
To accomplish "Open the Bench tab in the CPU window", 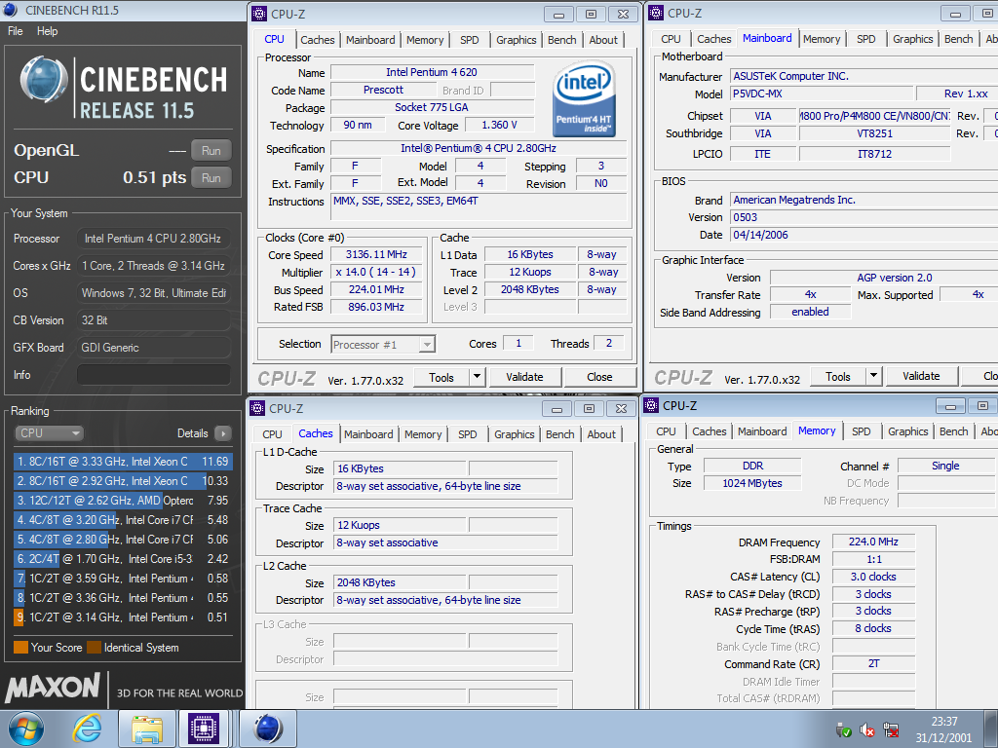I will click(562, 39).
